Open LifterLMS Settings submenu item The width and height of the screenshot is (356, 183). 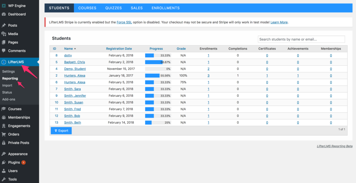pos(8,72)
